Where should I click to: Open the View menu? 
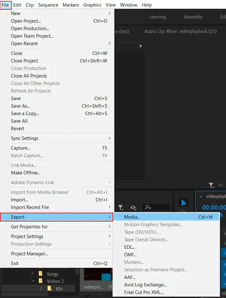click(x=111, y=5)
